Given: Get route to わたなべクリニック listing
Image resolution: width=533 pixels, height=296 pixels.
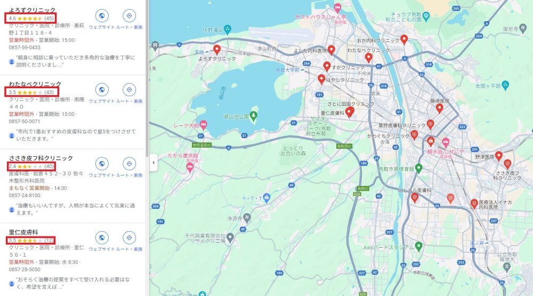Looking at the screenshot, I should 129,89.
